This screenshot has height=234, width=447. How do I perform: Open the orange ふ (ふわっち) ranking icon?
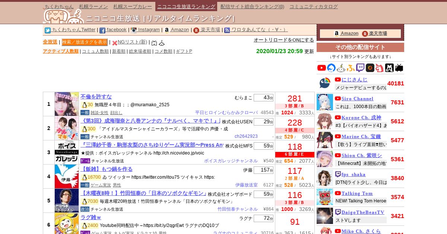351,68
